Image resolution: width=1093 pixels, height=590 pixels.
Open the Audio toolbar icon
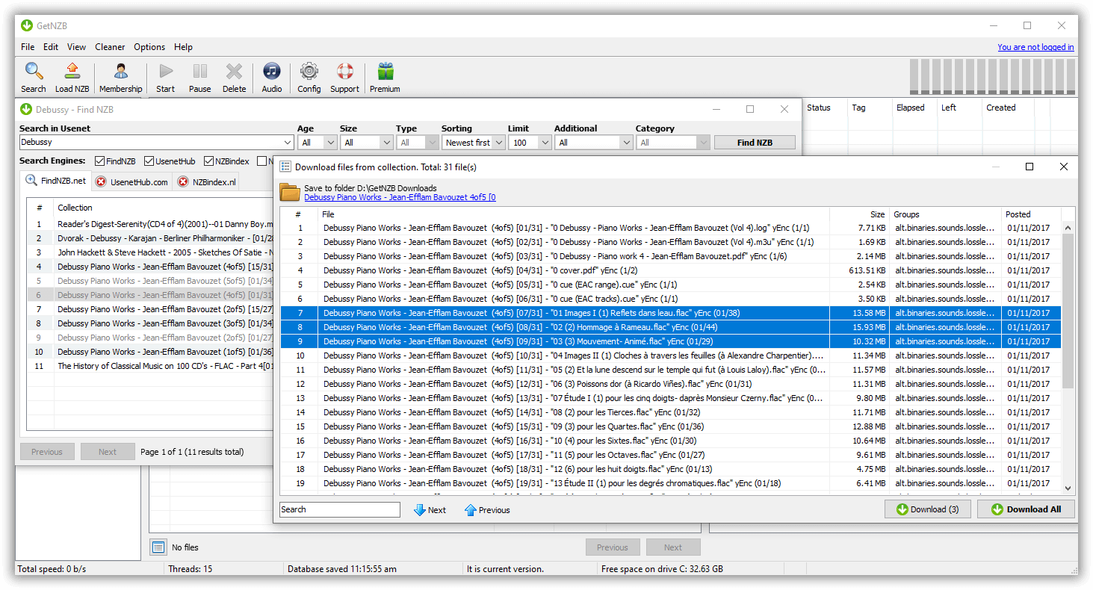pos(272,72)
